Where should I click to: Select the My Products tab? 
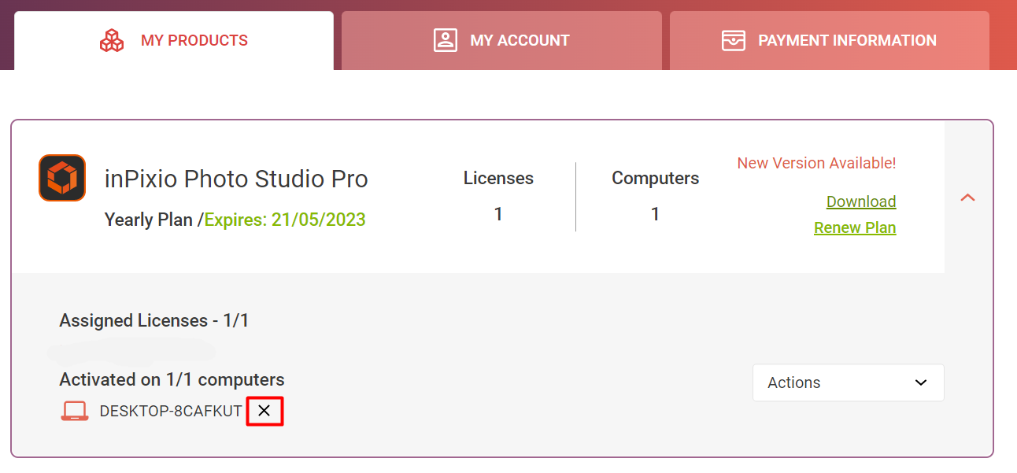pos(174,39)
